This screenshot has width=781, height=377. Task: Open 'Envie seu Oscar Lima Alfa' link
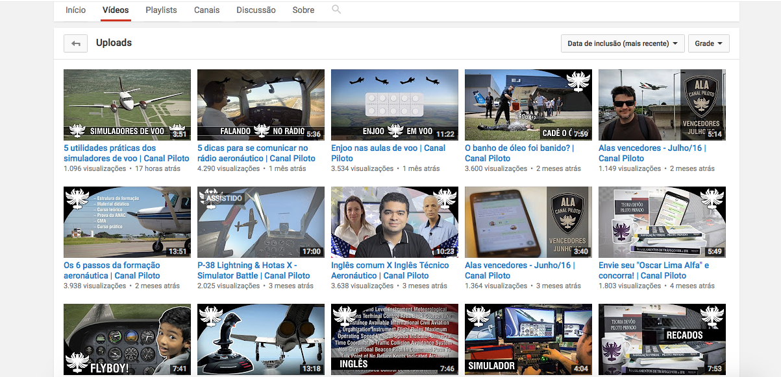coord(654,270)
